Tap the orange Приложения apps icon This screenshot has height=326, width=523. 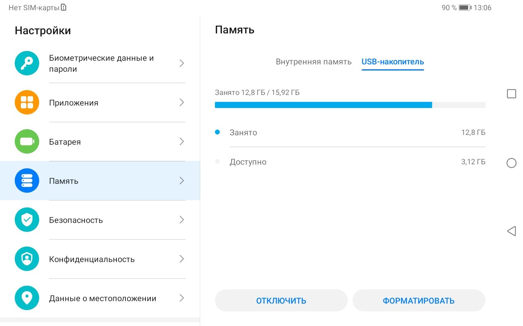coord(27,102)
